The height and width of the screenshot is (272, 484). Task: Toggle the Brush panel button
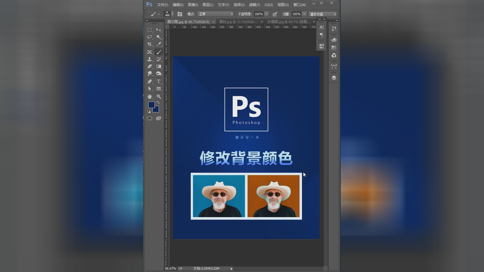pyautogui.click(x=180, y=14)
